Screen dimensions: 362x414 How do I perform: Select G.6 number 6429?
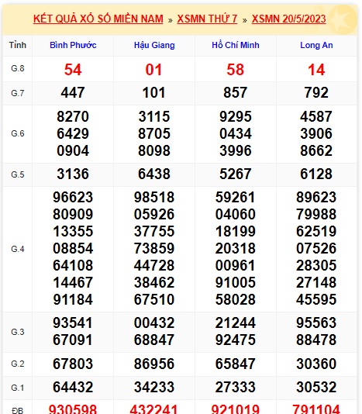[x=73, y=133]
